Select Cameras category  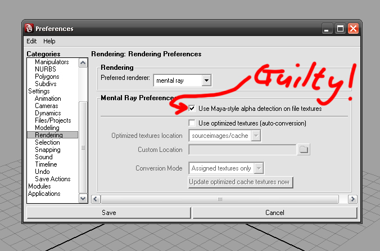(47, 106)
